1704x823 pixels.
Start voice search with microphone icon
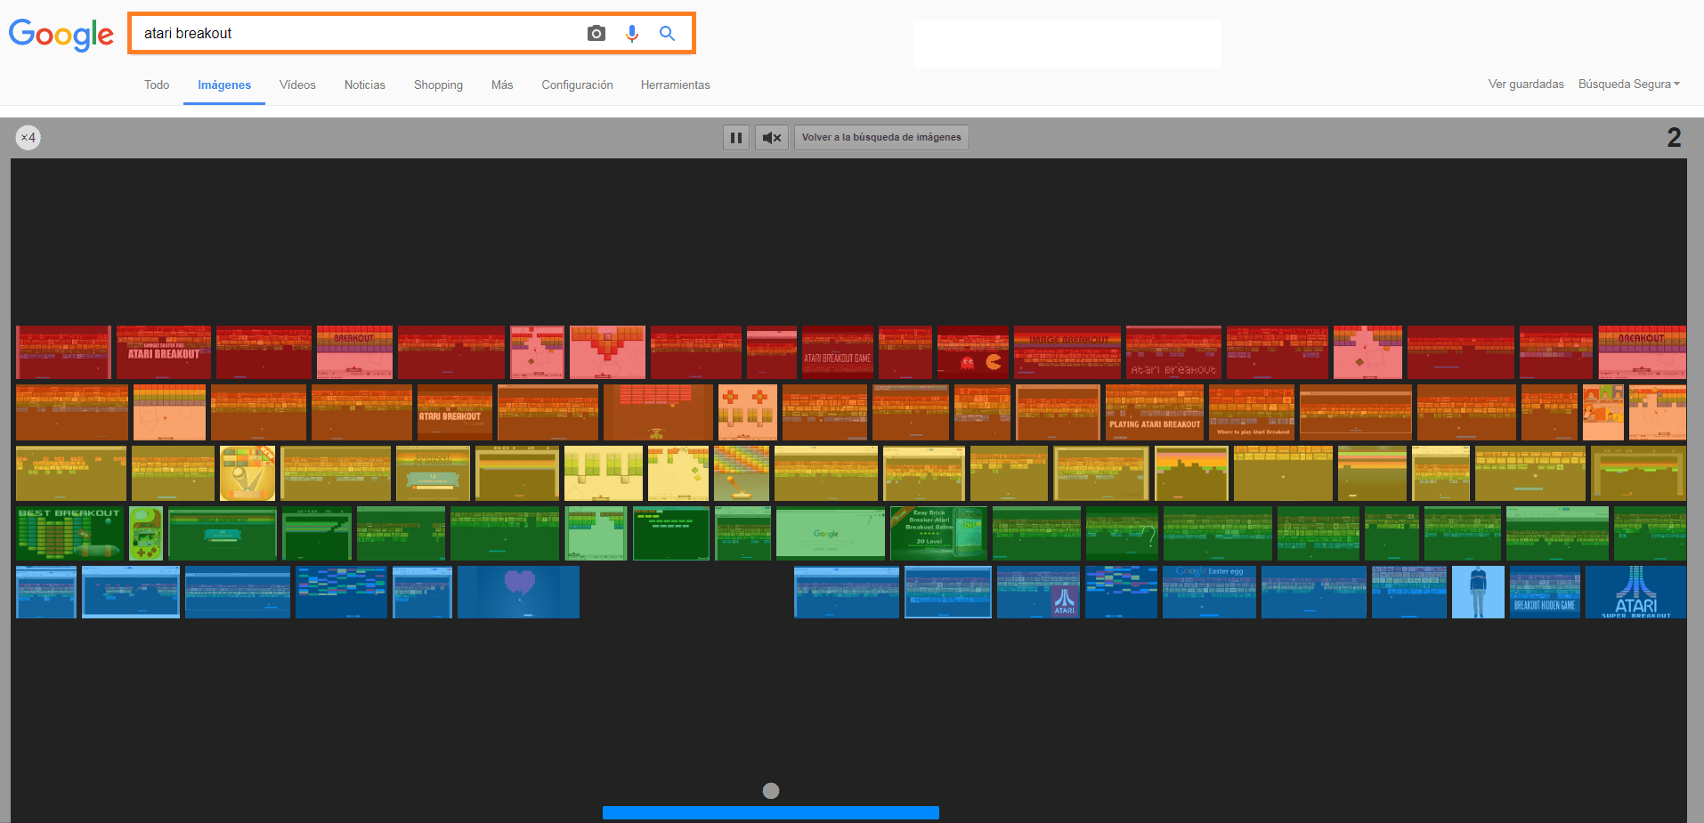(632, 34)
